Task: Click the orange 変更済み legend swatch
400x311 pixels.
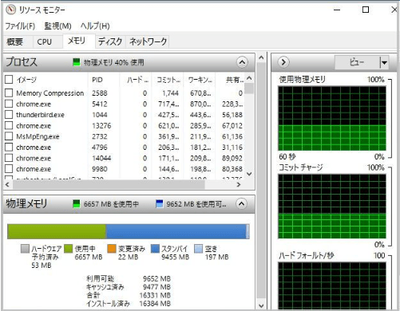Action: [x=112, y=249]
